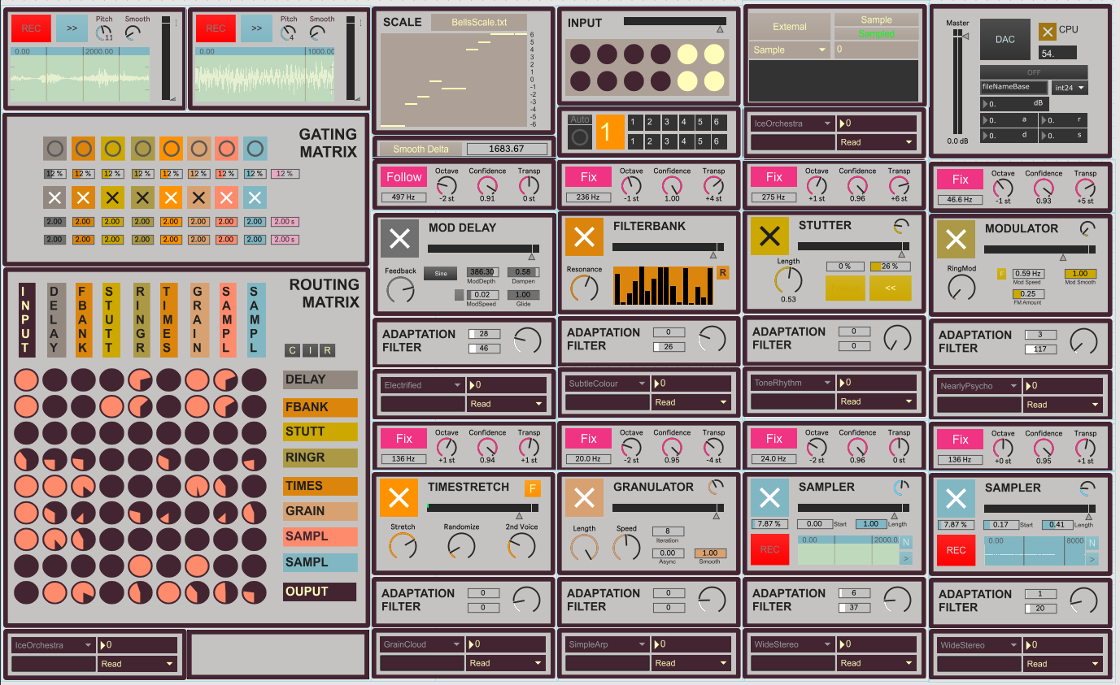Click the Length knob in STUTTER

pyautogui.click(x=788, y=280)
